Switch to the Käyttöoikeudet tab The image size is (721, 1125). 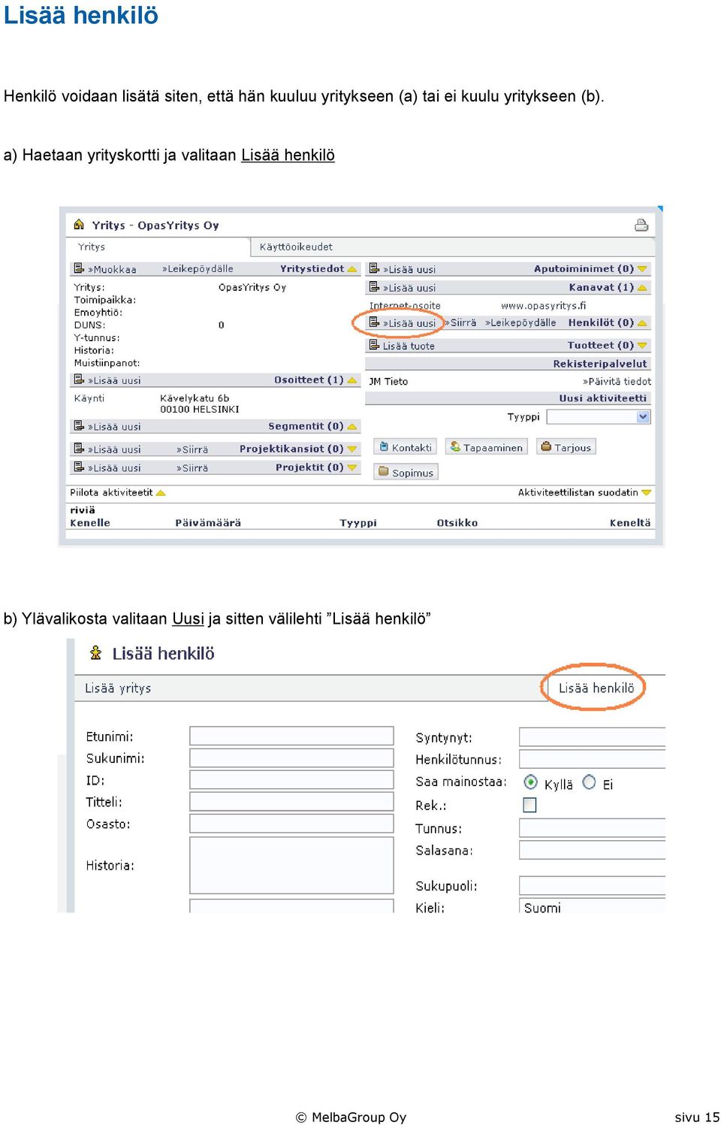click(x=296, y=246)
